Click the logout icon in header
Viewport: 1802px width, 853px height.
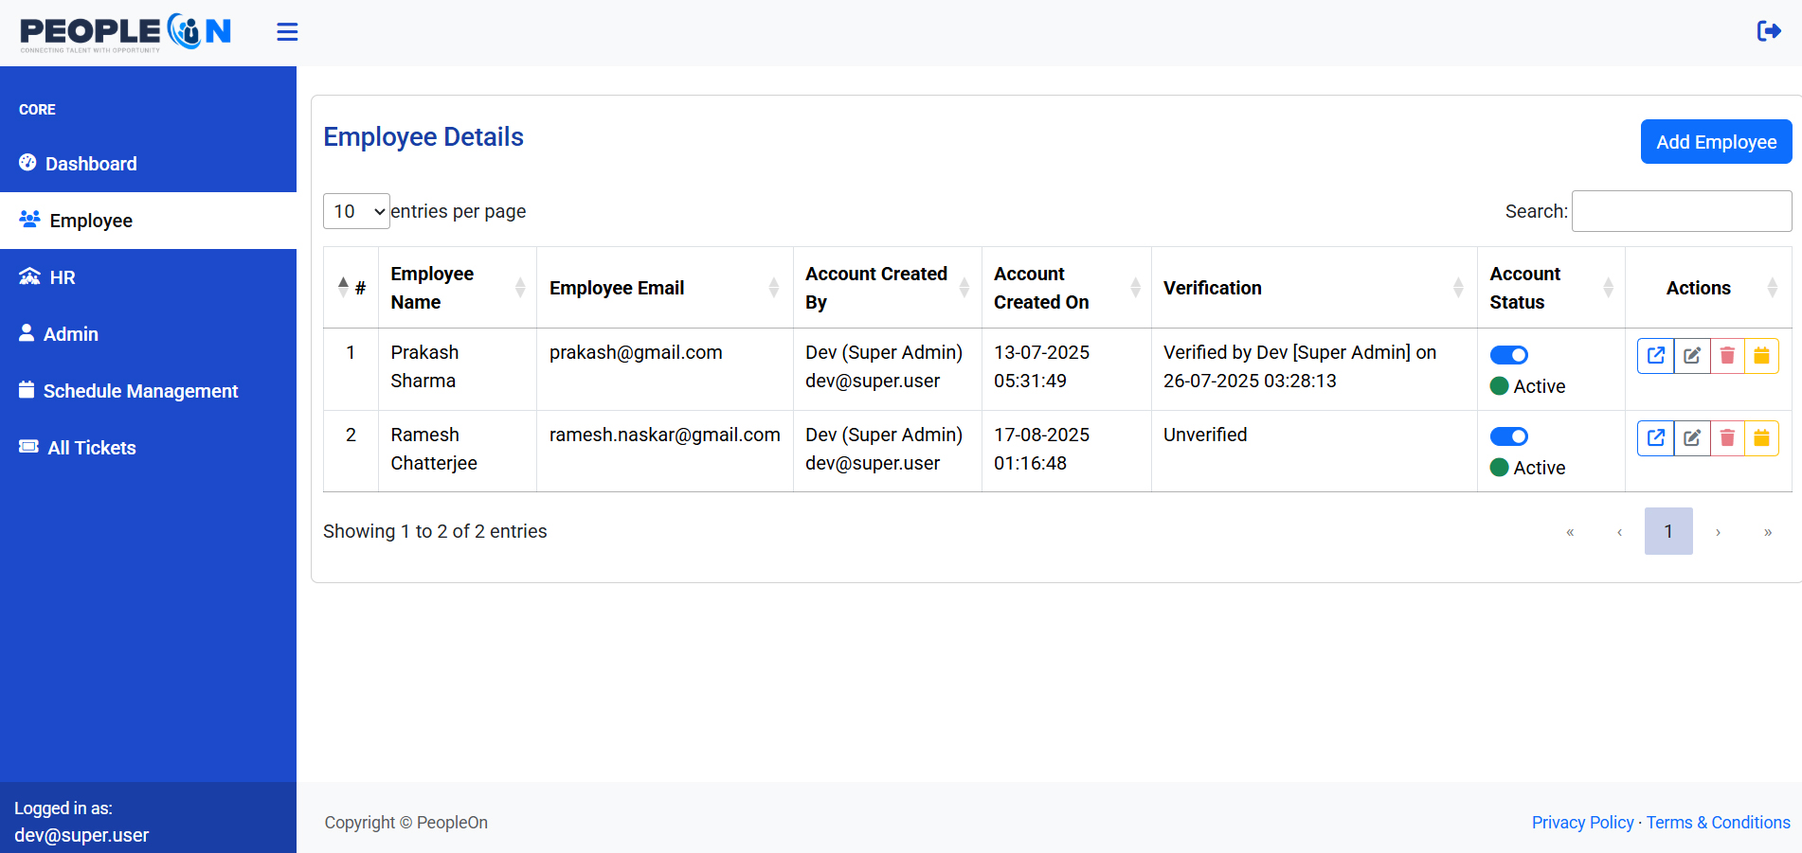click(1768, 31)
